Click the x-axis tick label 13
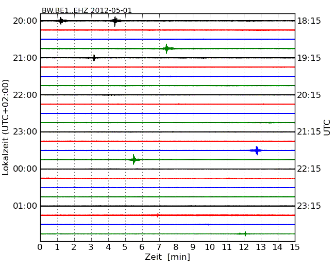The width and height of the screenshot is (335, 268). coord(261,247)
